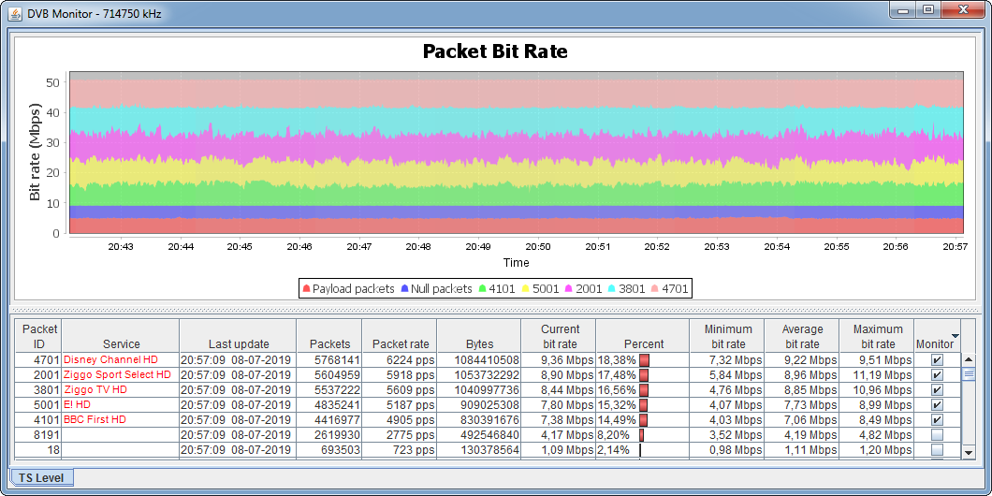Toggle Monitor checkbox for packet ID 18
Image resolution: width=992 pixels, height=496 pixels.
click(x=937, y=450)
